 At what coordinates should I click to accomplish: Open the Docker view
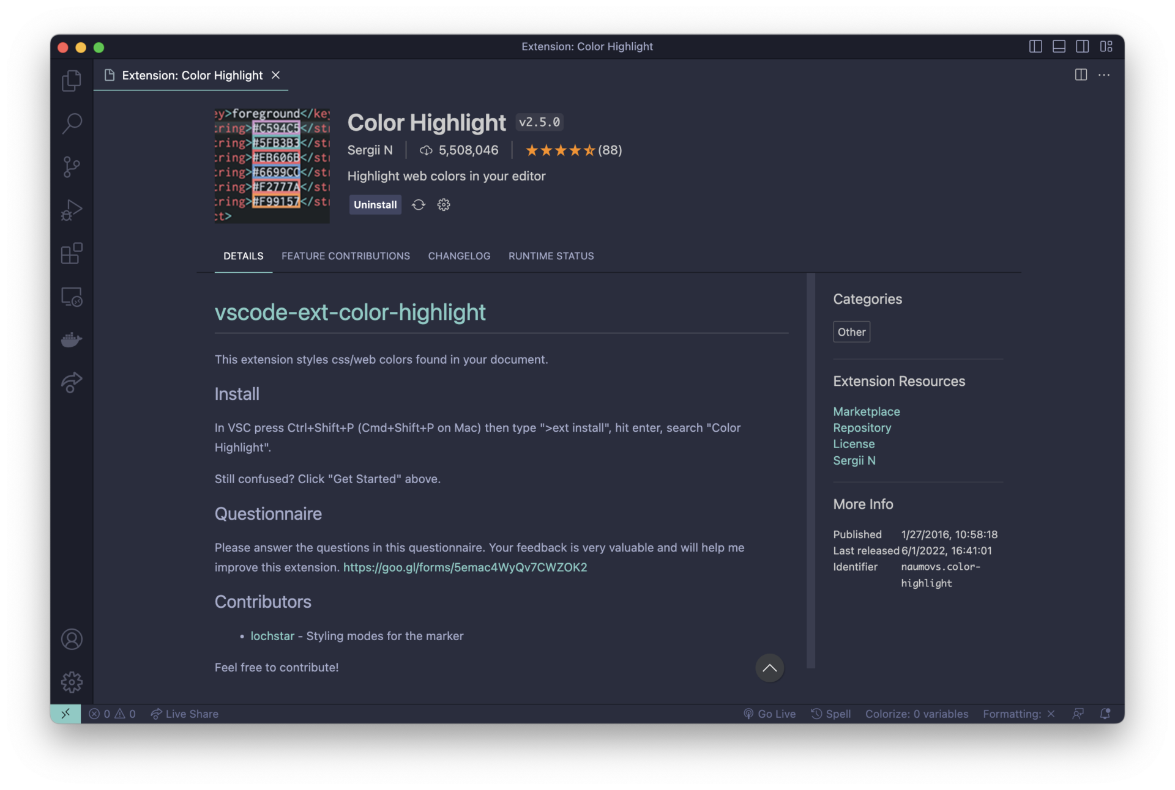(72, 339)
